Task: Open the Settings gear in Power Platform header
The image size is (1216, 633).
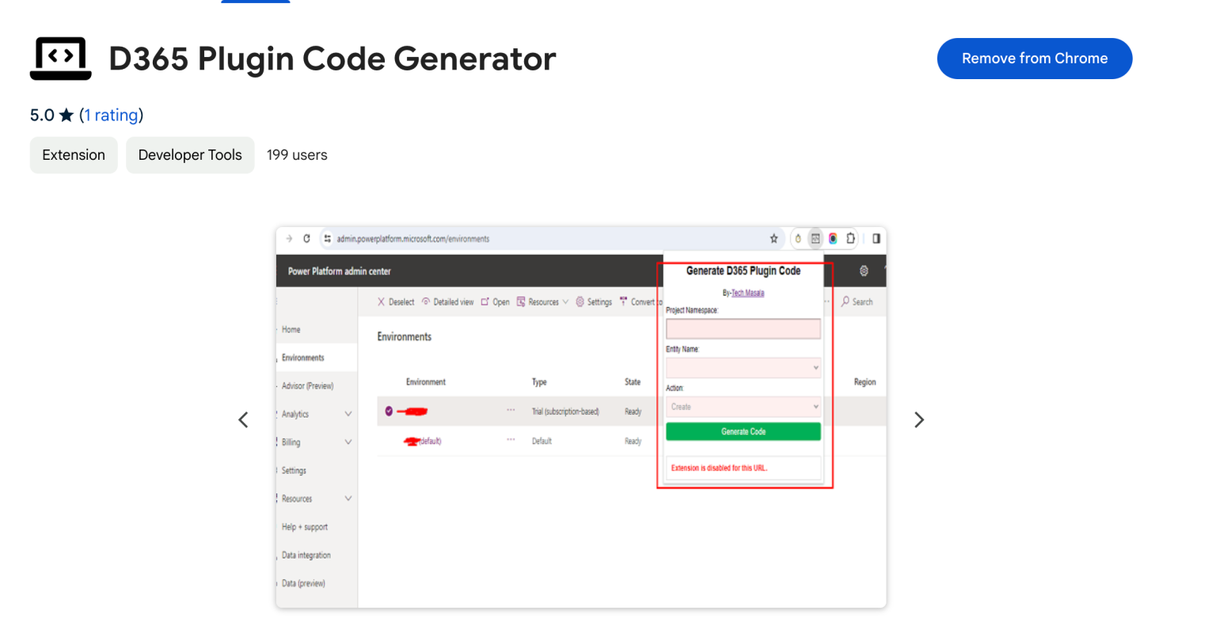Action: point(863,271)
